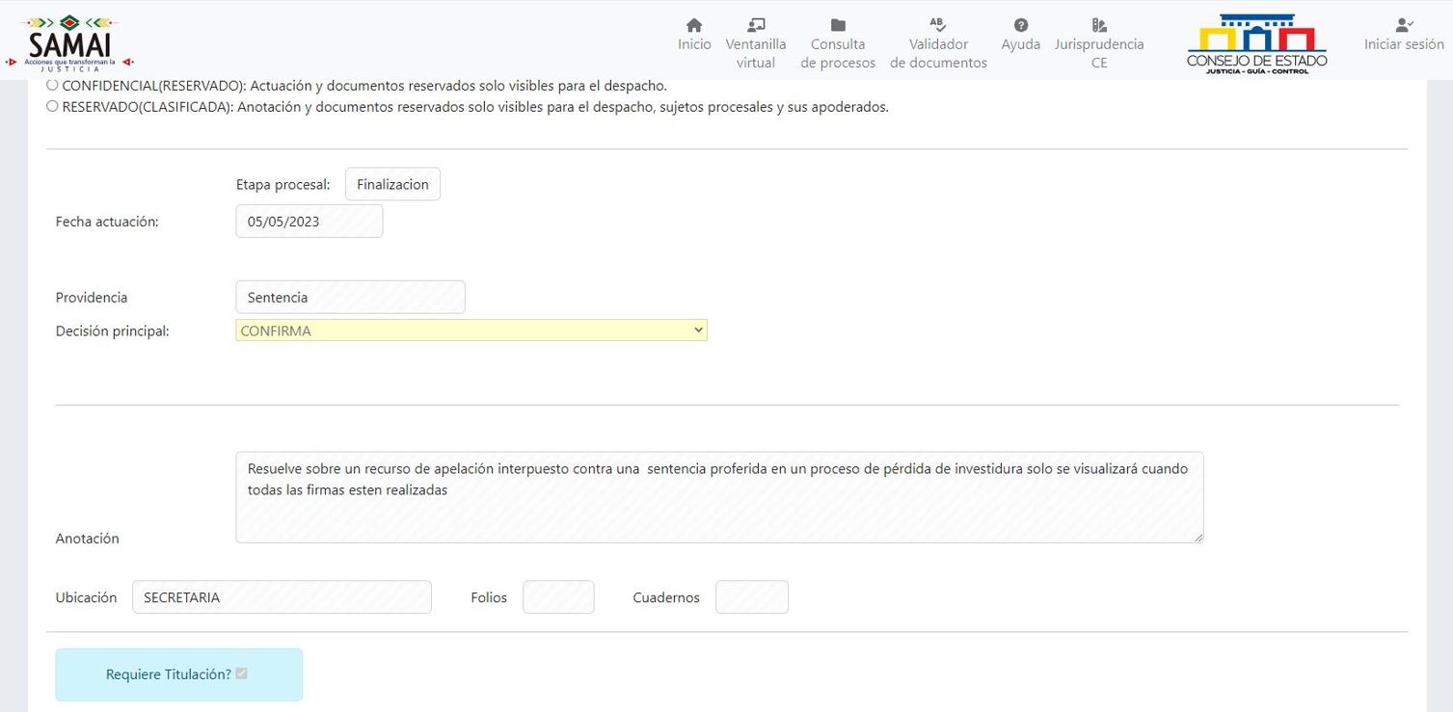This screenshot has width=1453, height=712.
Task: Click the Ubicación SECRETARIA field
Action: click(282, 597)
